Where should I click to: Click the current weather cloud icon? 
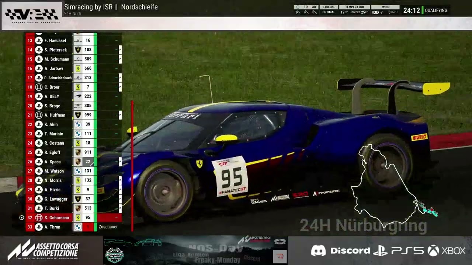[298, 13]
